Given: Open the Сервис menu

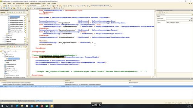Looking at the screenshot, I should 43,3.
